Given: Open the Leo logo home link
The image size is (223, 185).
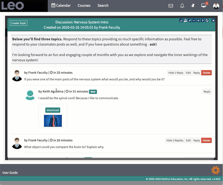Looking at the screenshot, I should [12, 6].
